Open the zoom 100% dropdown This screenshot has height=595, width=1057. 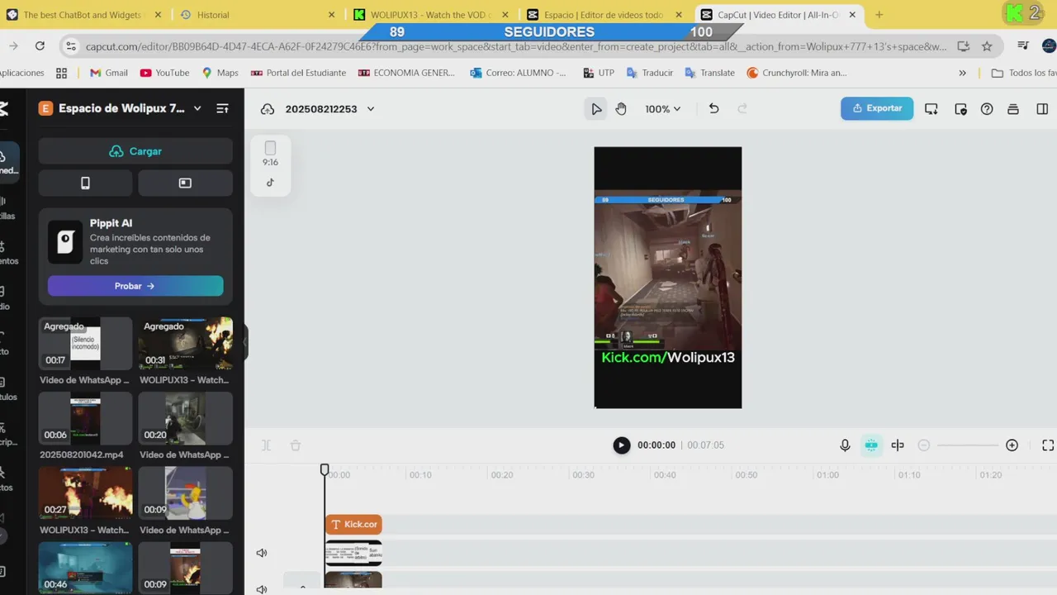pos(662,109)
